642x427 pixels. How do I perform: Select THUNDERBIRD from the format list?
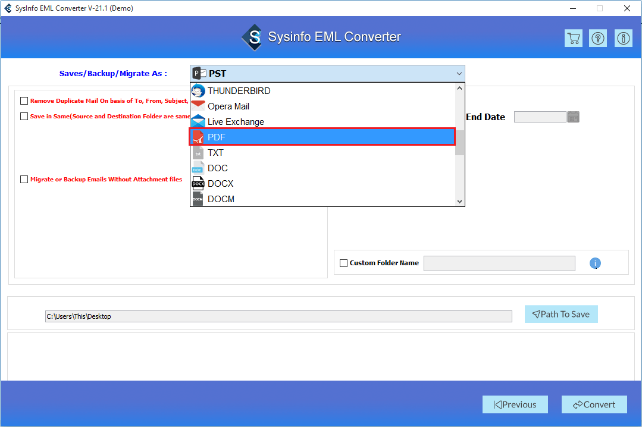pos(322,90)
